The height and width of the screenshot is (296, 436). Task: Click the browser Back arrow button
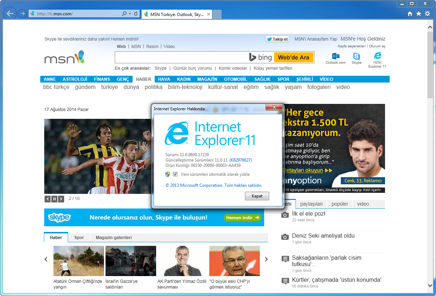coord(10,14)
